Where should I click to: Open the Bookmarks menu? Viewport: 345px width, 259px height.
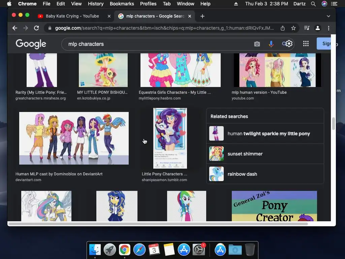pos(122,4)
